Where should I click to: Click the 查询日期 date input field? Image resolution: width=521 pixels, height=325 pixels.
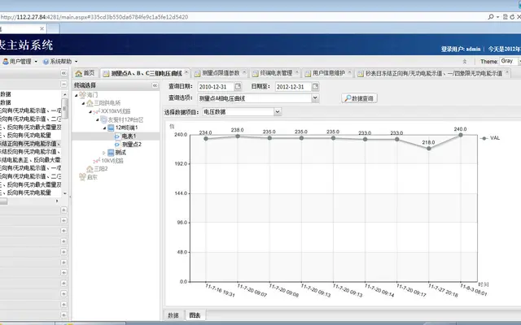coord(216,87)
